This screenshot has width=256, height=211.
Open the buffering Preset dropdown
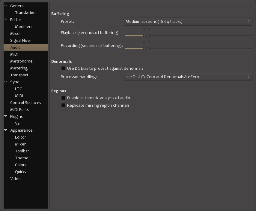coord(188,22)
